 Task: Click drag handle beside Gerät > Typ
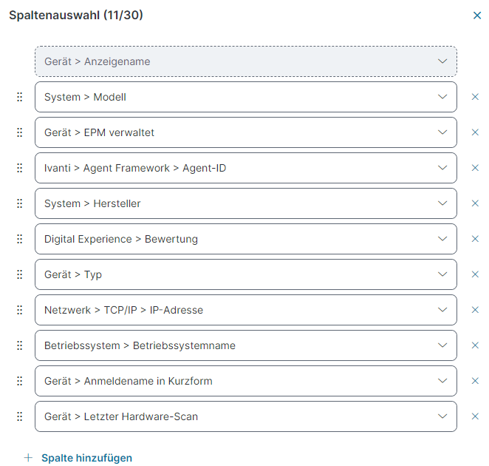[x=20, y=274]
